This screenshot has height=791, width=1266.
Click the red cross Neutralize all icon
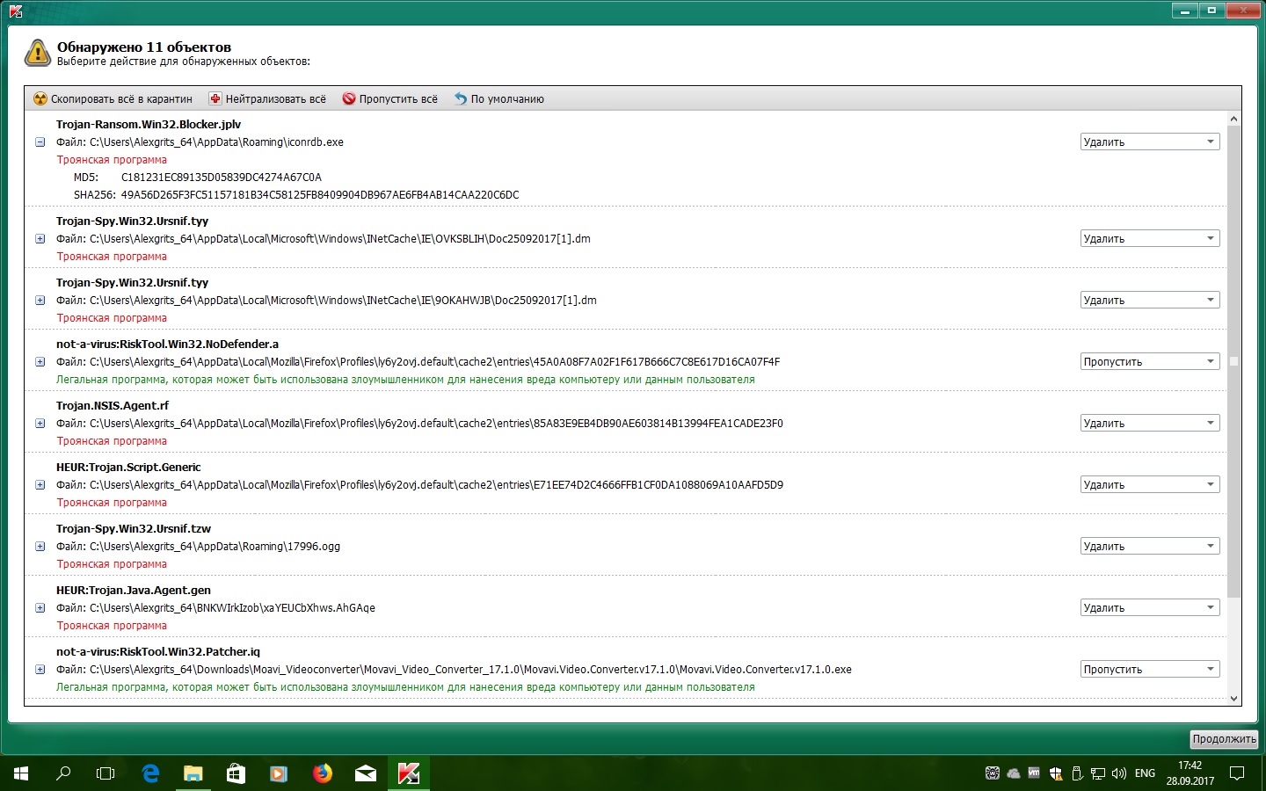pyautogui.click(x=215, y=98)
